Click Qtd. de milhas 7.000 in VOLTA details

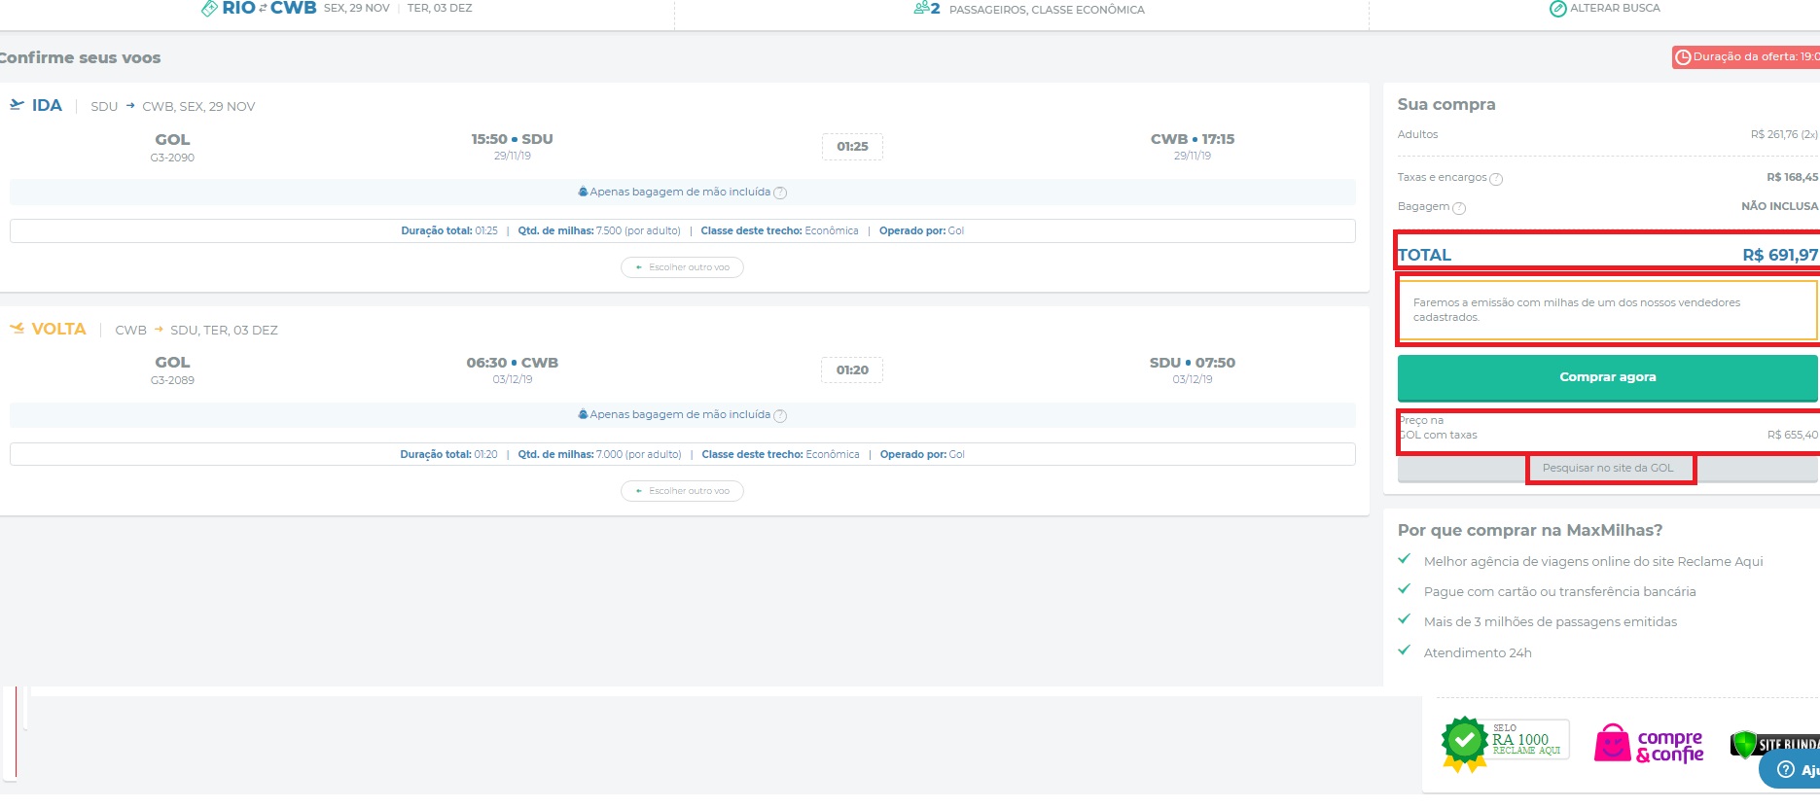click(x=599, y=455)
